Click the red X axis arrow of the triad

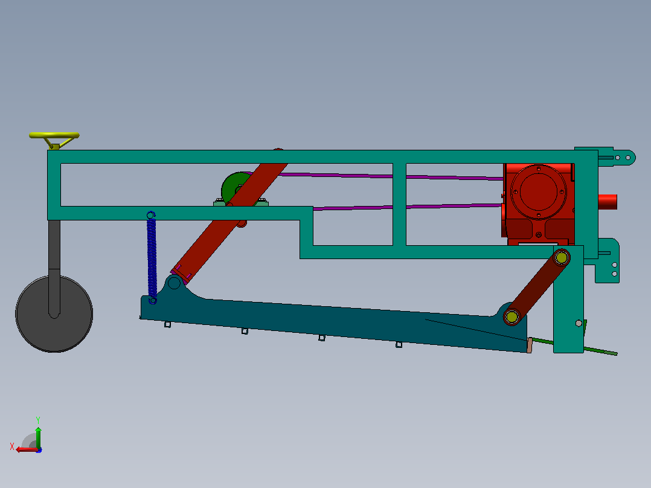(26, 450)
